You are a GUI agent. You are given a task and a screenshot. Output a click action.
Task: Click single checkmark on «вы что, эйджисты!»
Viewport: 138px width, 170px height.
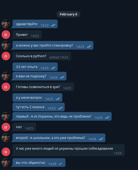tap(60, 164)
